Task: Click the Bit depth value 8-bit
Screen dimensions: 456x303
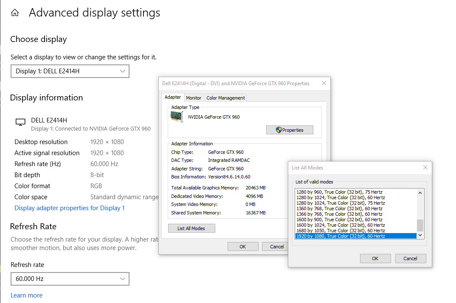Action: (x=97, y=175)
